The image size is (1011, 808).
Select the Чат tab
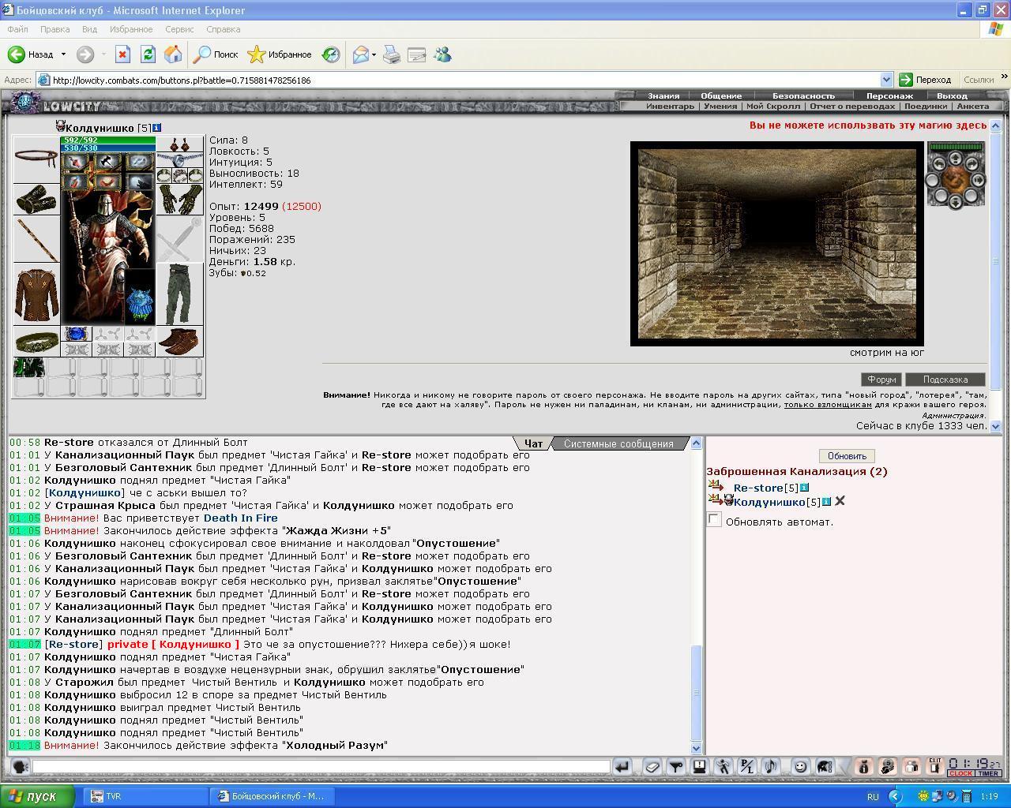[533, 443]
